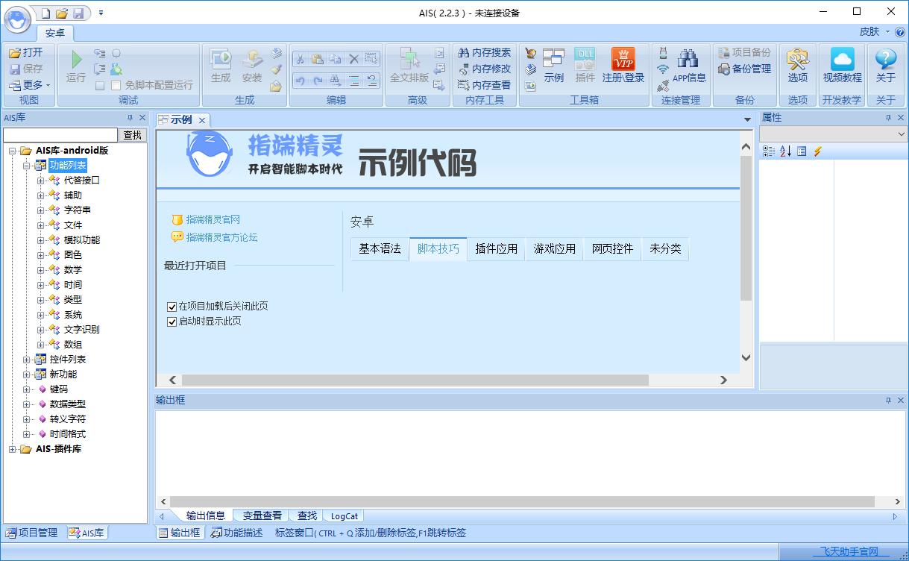909x561 pixels.
Task: Click the 视频教程 cloud icon
Action: coord(843,59)
